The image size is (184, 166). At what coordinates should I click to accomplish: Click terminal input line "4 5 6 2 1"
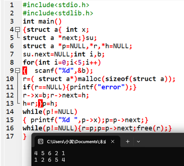(49, 153)
